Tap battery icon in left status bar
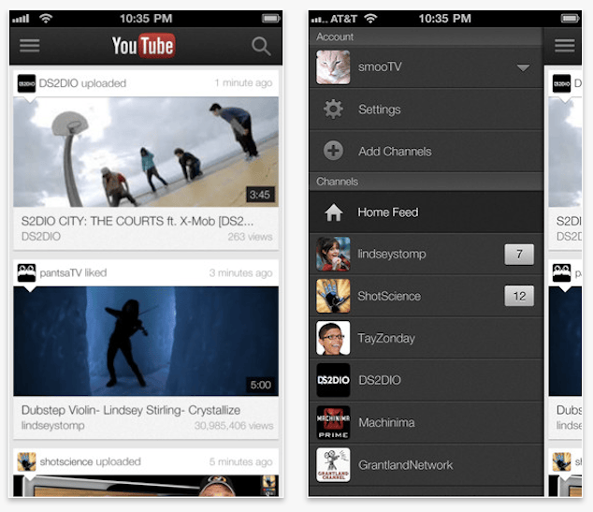 [271, 18]
